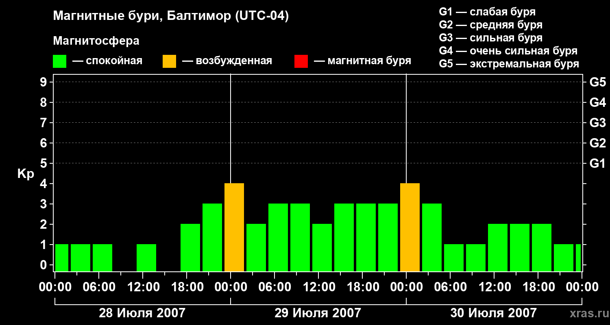610x325 pixels.
Task: Click the «G5 — экстремальная буря» line
Action: tap(509, 64)
